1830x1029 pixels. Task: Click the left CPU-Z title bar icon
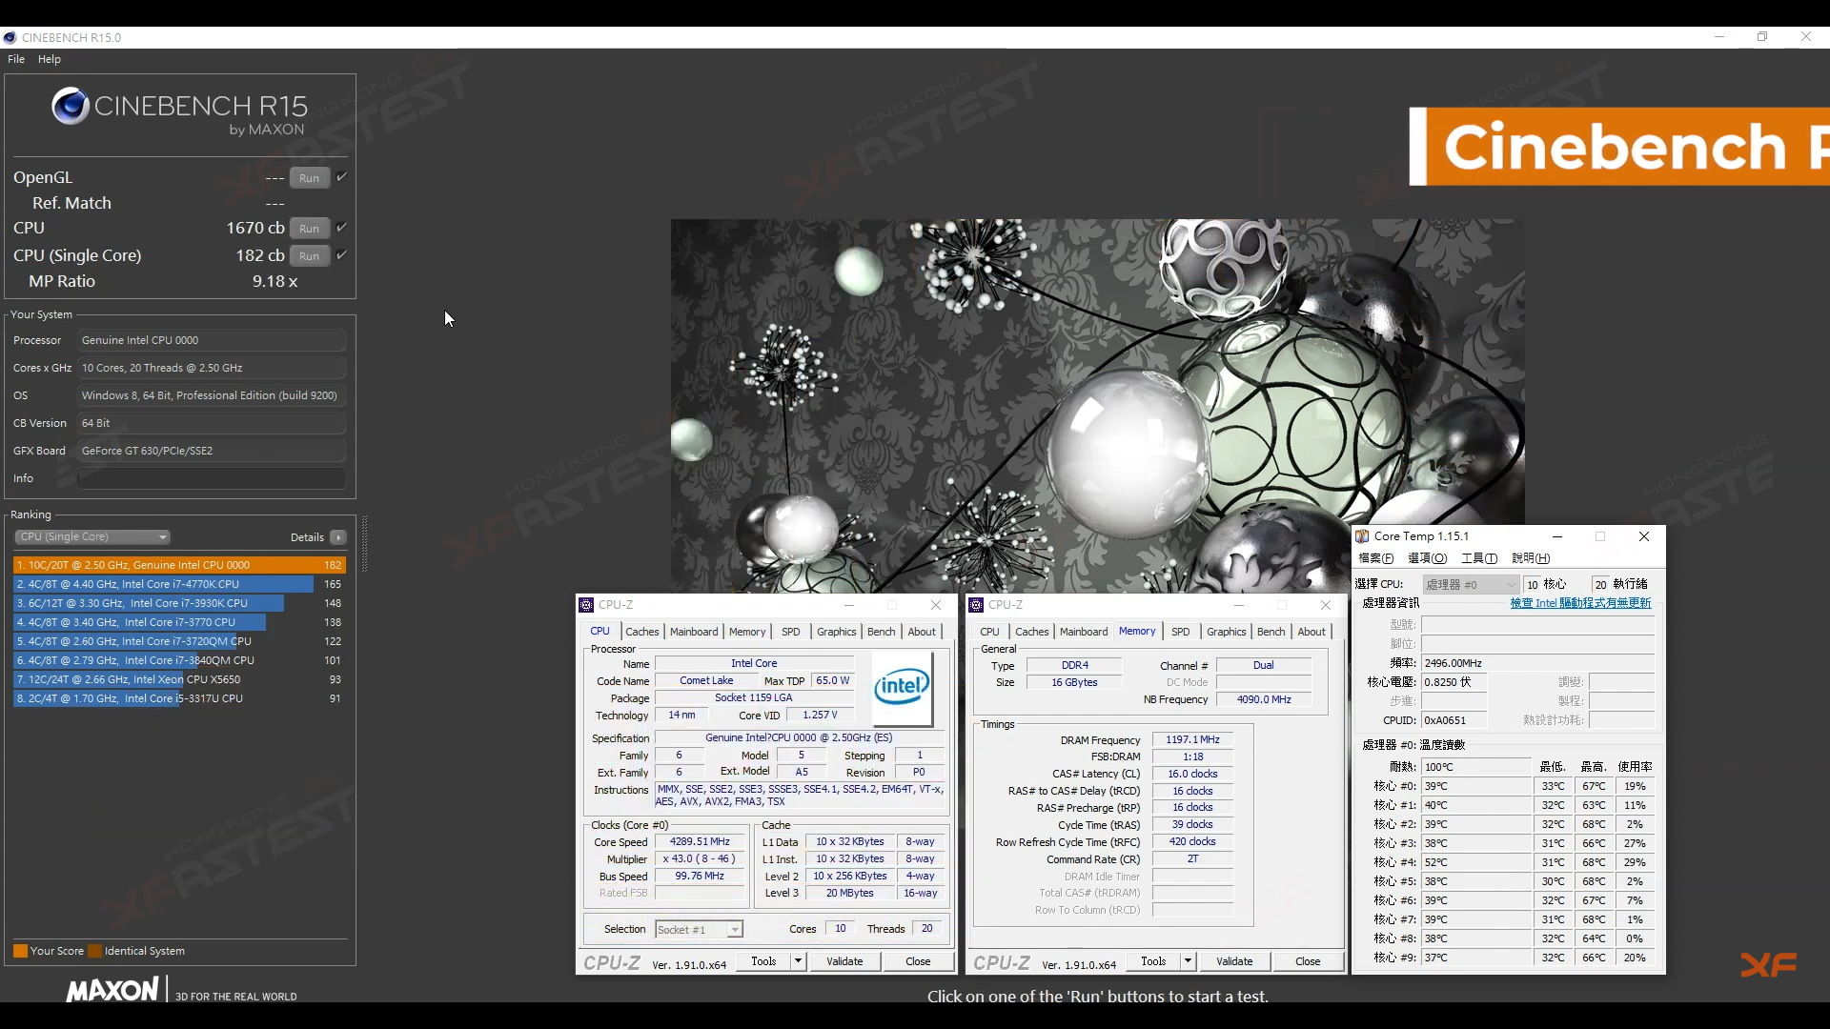587,605
